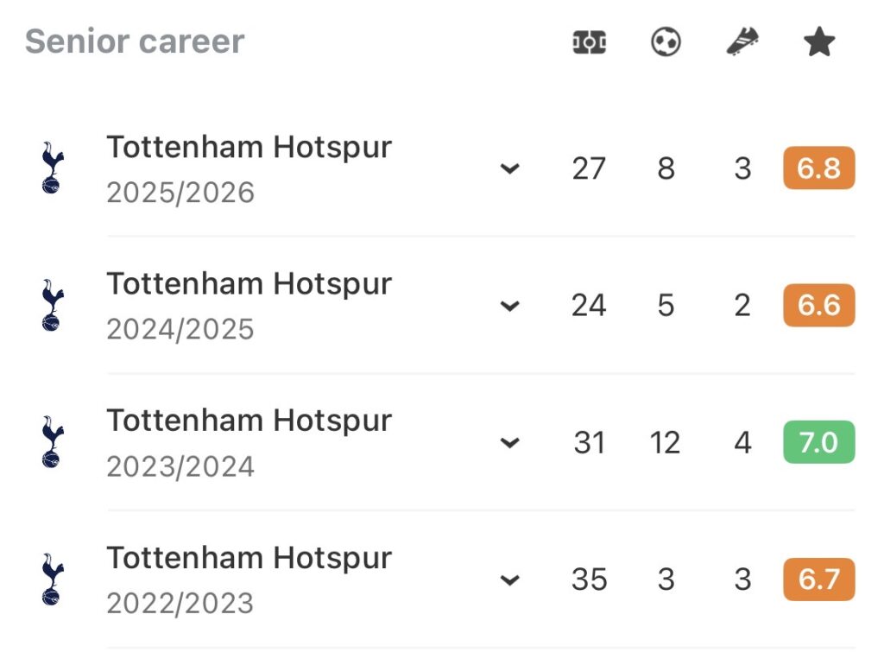Select the 2023/2024 Tottenham Hotspur season label
Viewport: 884px width, 665px height.
[249, 421]
